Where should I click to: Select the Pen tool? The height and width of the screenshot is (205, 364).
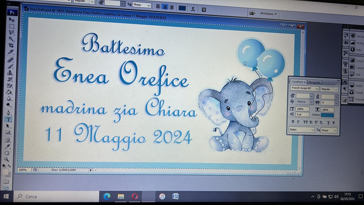[x=9, y=113]
